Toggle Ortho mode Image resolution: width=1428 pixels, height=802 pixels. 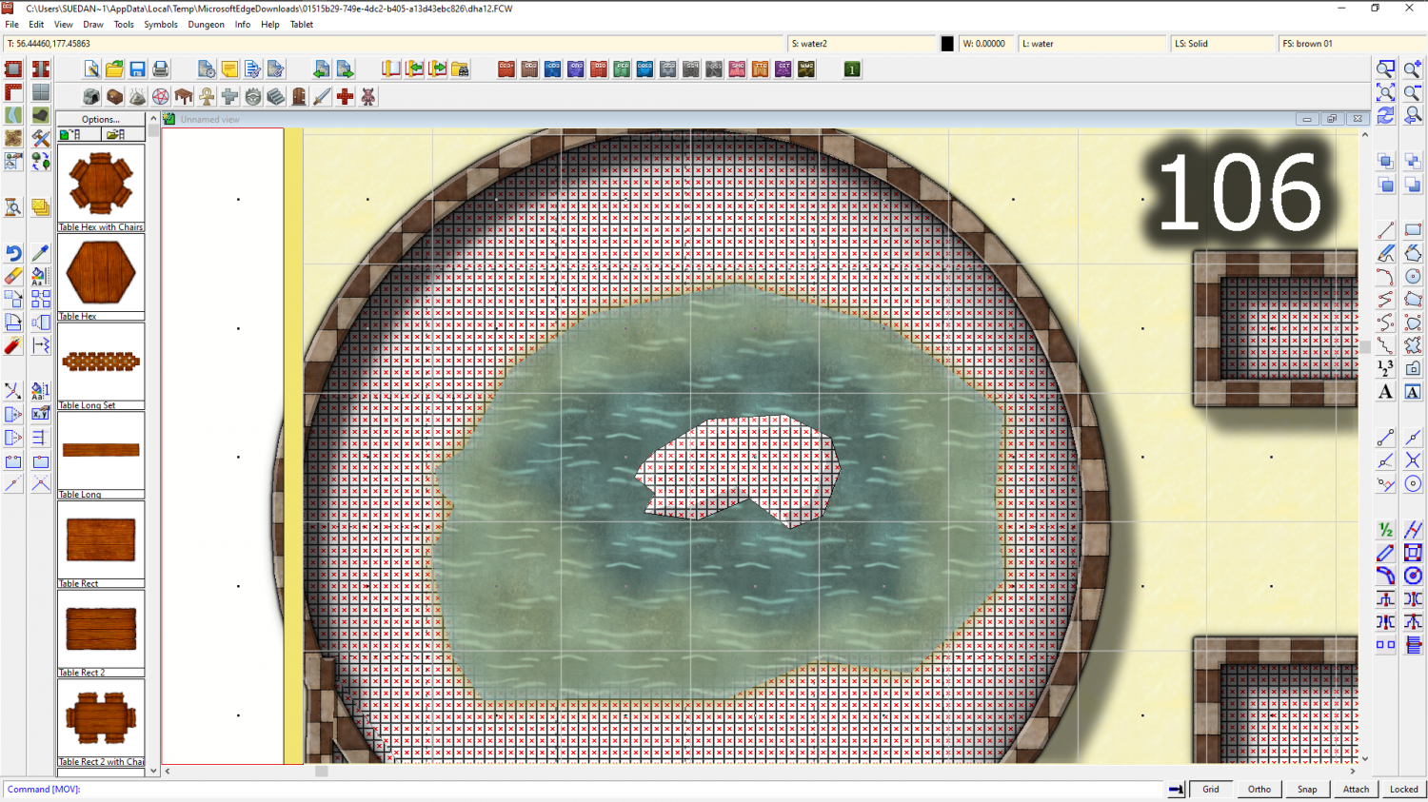[x=1259, y=789]
